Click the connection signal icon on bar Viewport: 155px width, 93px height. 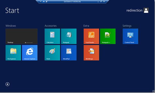click(x=46, y=2)
